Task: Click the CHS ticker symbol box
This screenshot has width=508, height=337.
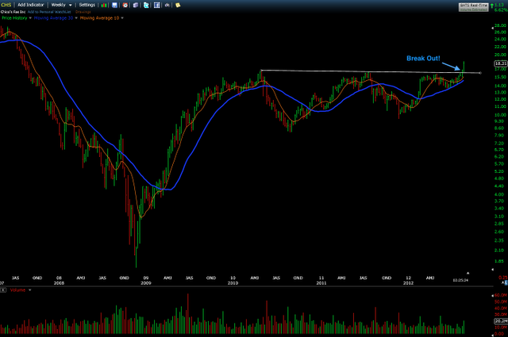Action: click(6, 5)
